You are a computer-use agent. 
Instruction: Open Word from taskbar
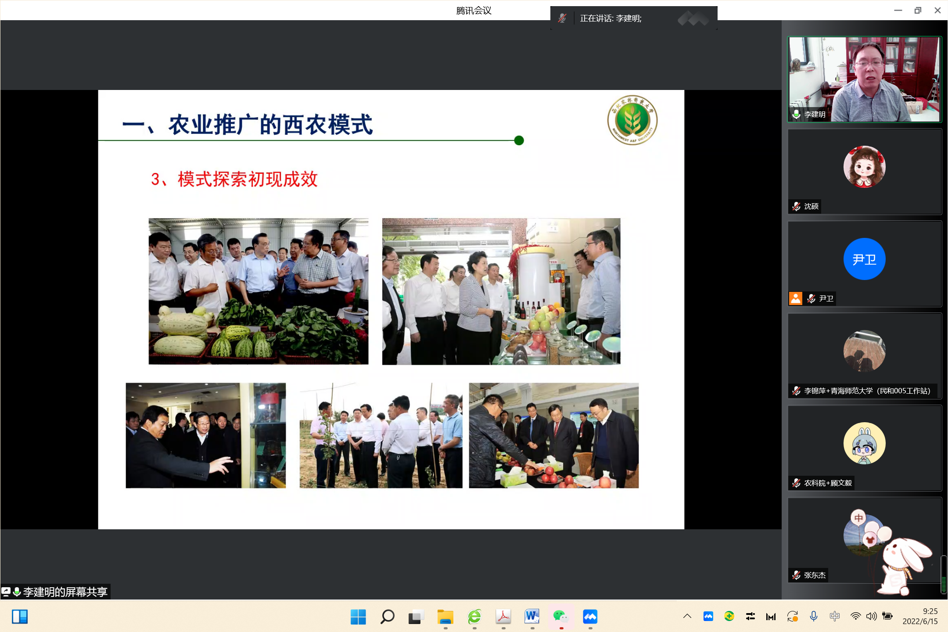pos(532,617)
